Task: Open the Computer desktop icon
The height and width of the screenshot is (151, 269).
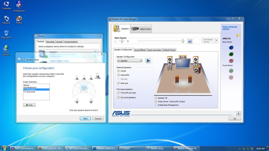Action: tap(6, 5)
